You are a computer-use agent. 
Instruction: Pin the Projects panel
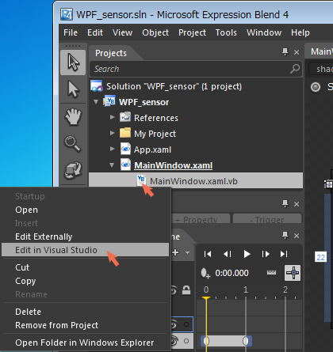(285, 52)
